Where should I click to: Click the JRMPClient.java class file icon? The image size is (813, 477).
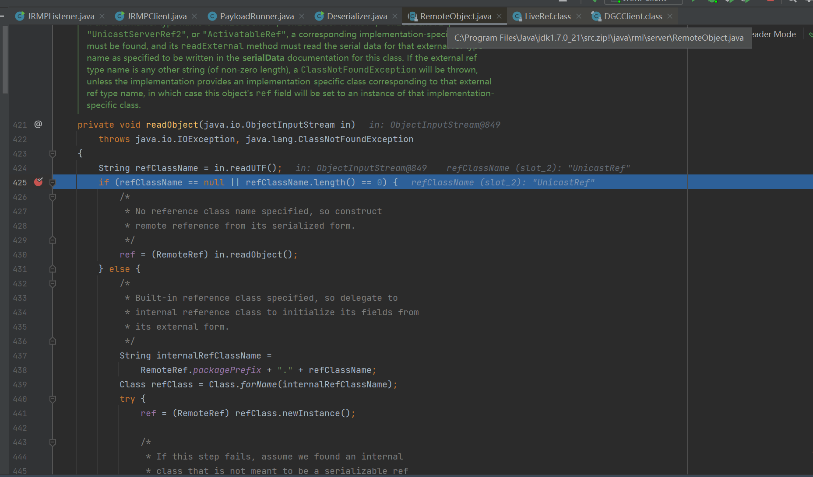click(120, 16)
